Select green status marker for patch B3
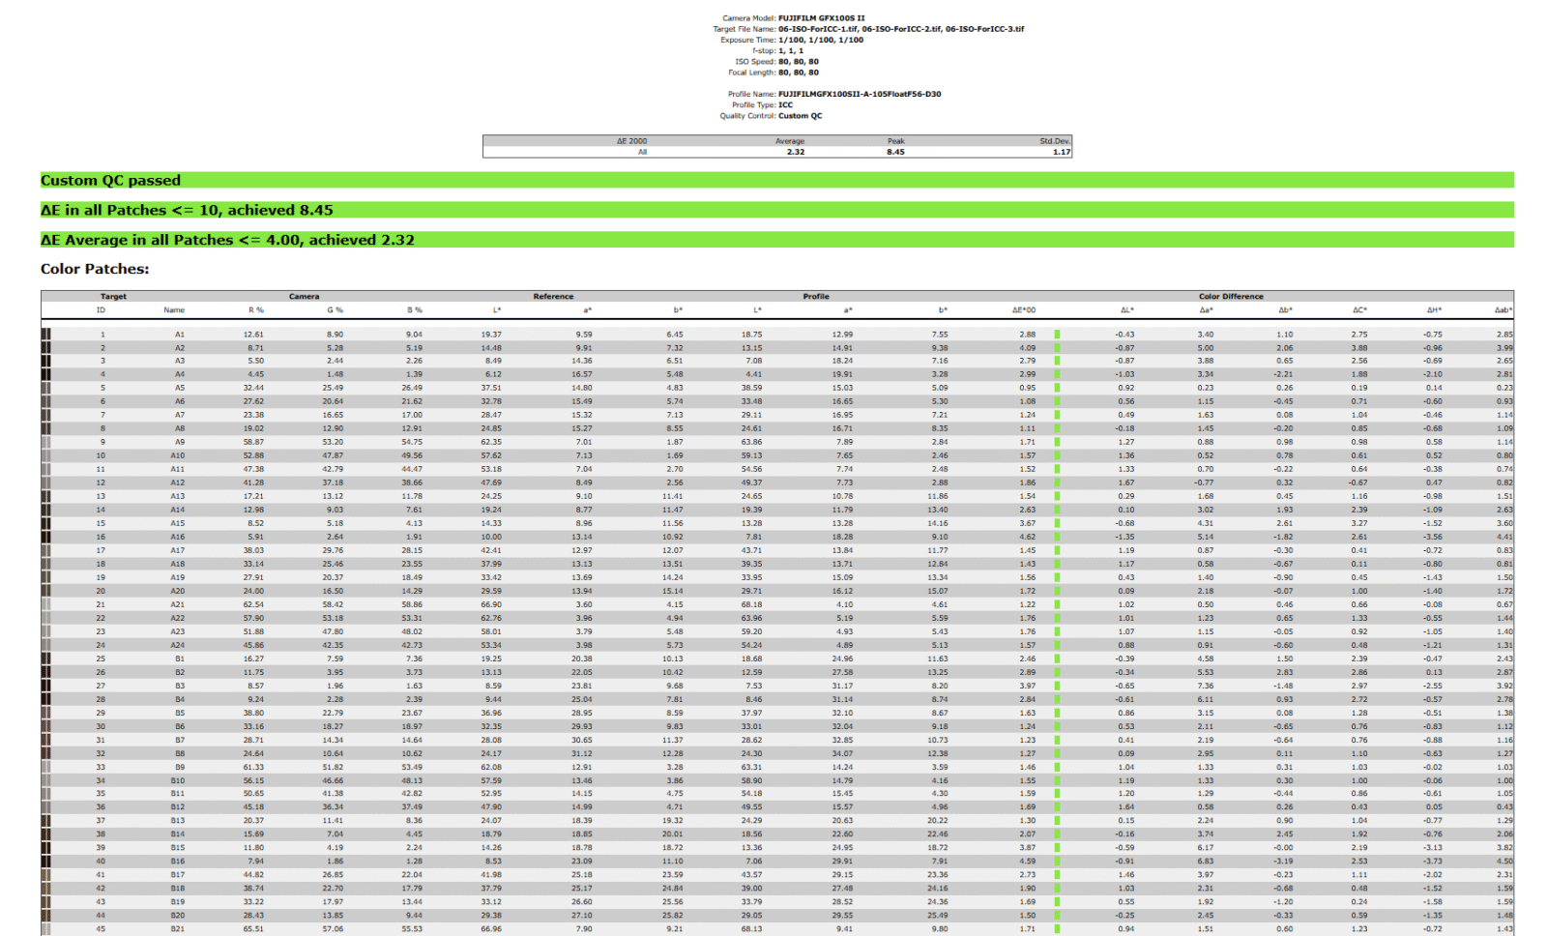This screenshot has height=936, width=1547. tap(1057, 686)
